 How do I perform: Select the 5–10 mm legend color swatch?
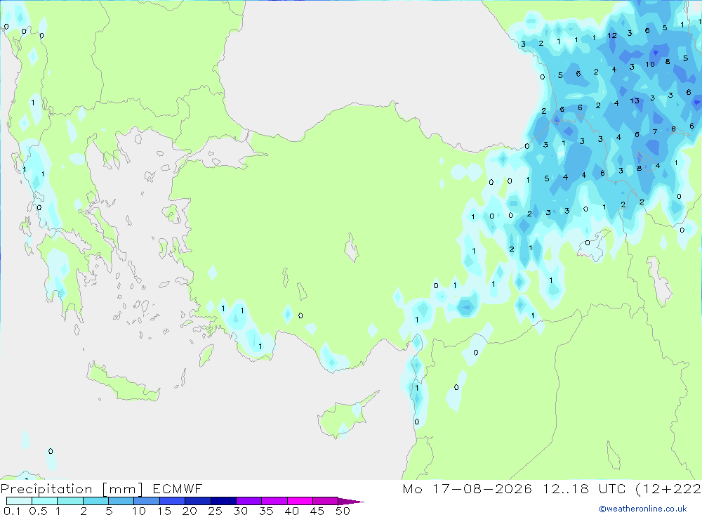121,501
